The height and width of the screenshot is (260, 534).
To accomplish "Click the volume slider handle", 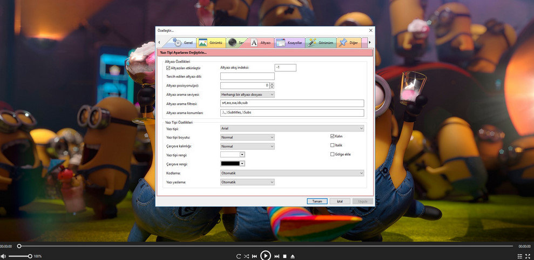I will [30, 256].
